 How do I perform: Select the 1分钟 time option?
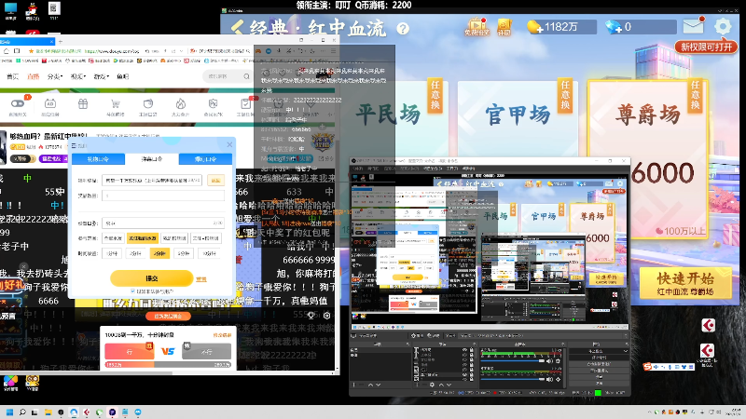[113, 253]
